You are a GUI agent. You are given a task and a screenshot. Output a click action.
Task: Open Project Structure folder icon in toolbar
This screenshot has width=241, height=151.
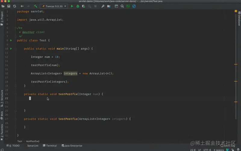point(109,6)
